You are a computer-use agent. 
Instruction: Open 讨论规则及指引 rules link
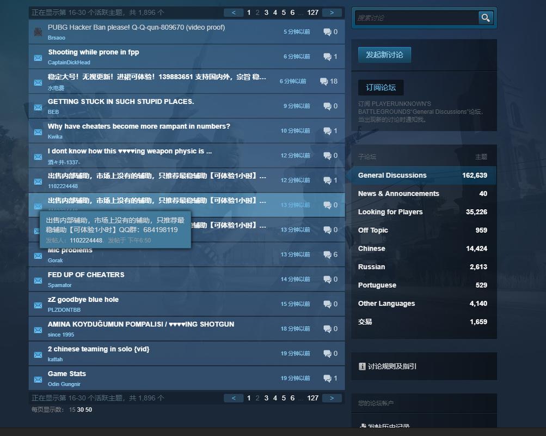click(x=392, y=366)
